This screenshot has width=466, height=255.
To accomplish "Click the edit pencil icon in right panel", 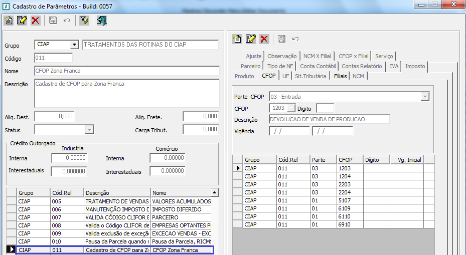I will coord(251,39).
